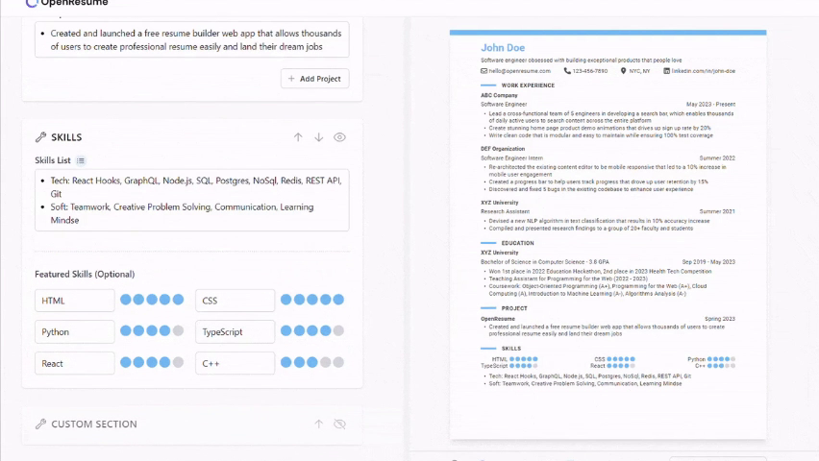Screen dimensions: 819x461
Task: Set HTML rating to five circles
Action: click(x=178, y=300)
